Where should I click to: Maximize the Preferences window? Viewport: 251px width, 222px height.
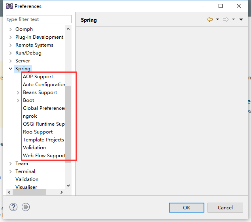(221, 6)
